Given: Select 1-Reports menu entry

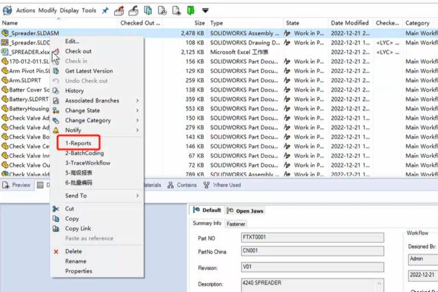Looking at the screenshot, I should tap(79, 143).
